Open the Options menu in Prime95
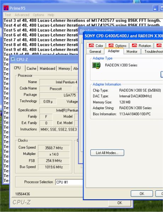Screen dimensions: 163x212 click(38, 15)
